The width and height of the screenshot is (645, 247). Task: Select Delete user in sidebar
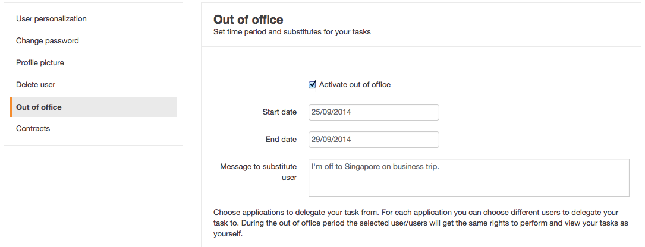[x=36, y=85]
